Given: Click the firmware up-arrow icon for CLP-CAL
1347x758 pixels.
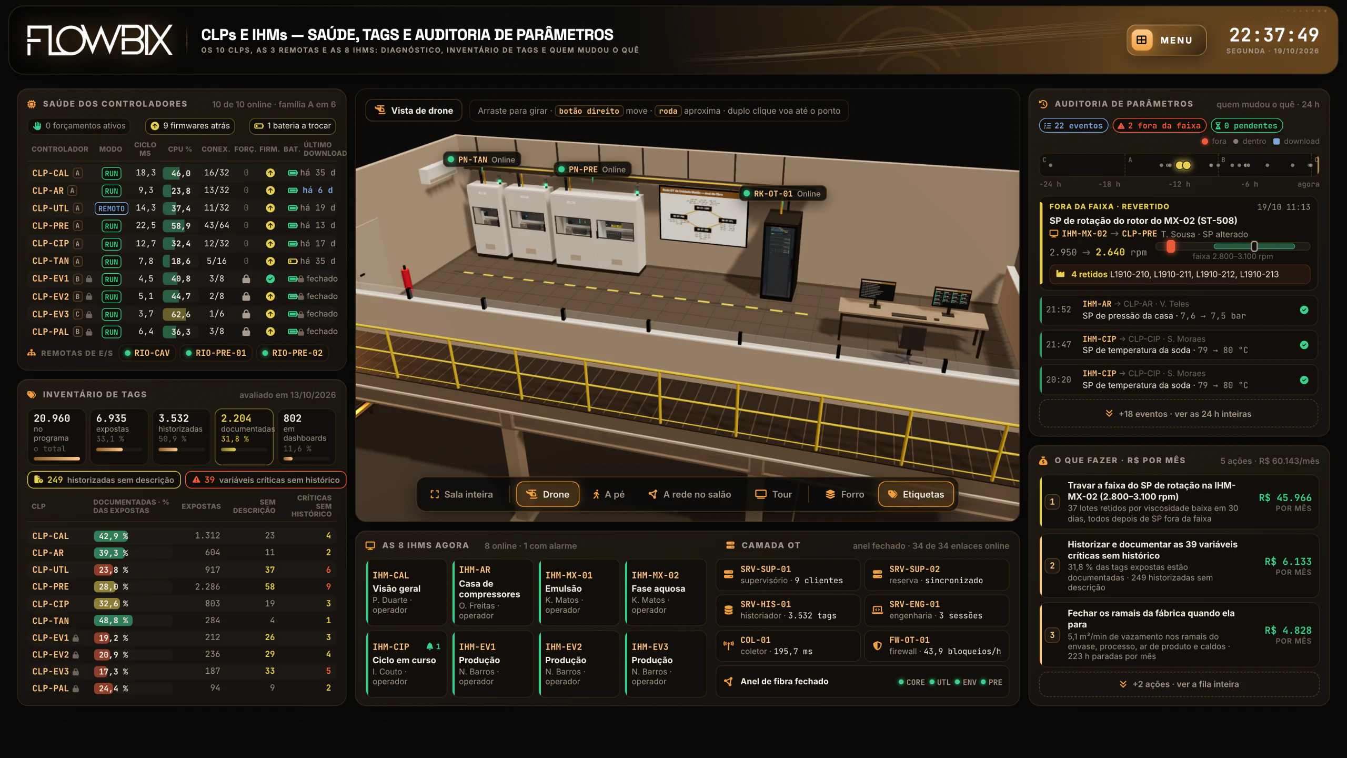Looking at the screenshot, I should (270, 173).
